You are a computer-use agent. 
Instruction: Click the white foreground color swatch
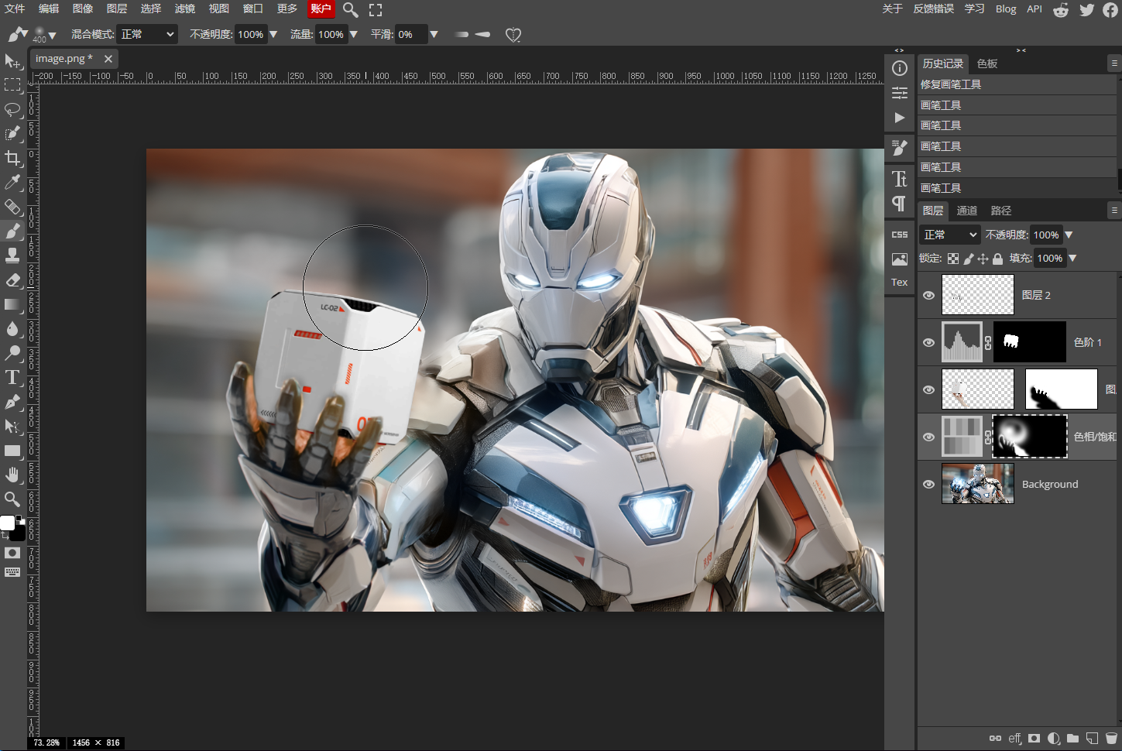point(7,523)
